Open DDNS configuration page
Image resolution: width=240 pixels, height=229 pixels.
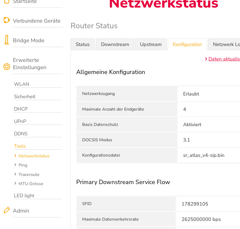coord(21,134)
